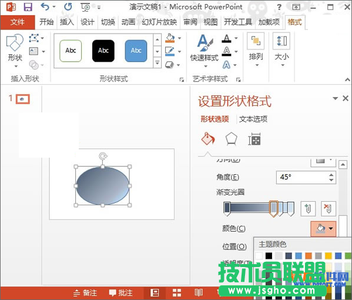Collapse the ribbon with the caret
The width and height of the screenshot is (352, 300).
(347, 79)
